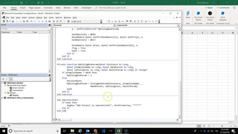This screenshot has width=238, height=134.
Task: Open the VBA Tools menu
Action: tap(51, 17)
